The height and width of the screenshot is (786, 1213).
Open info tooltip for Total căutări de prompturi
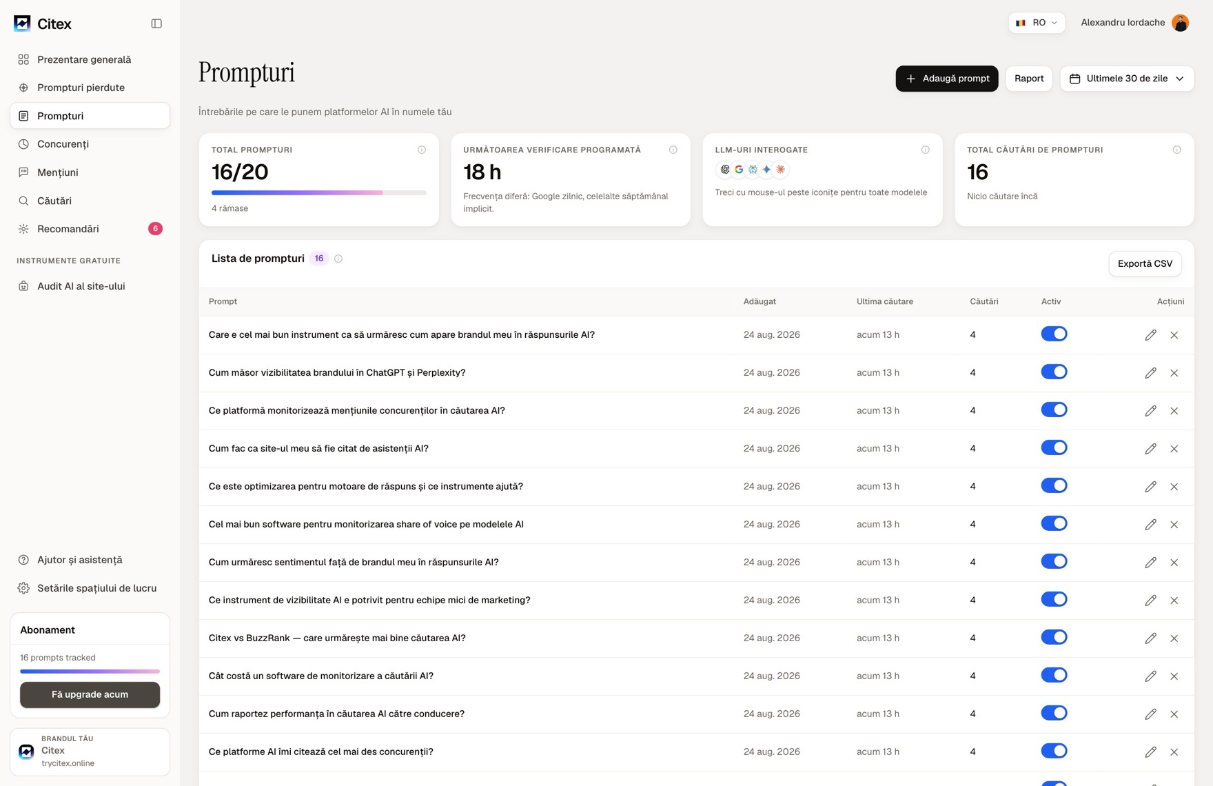(x=1177, y=150)
